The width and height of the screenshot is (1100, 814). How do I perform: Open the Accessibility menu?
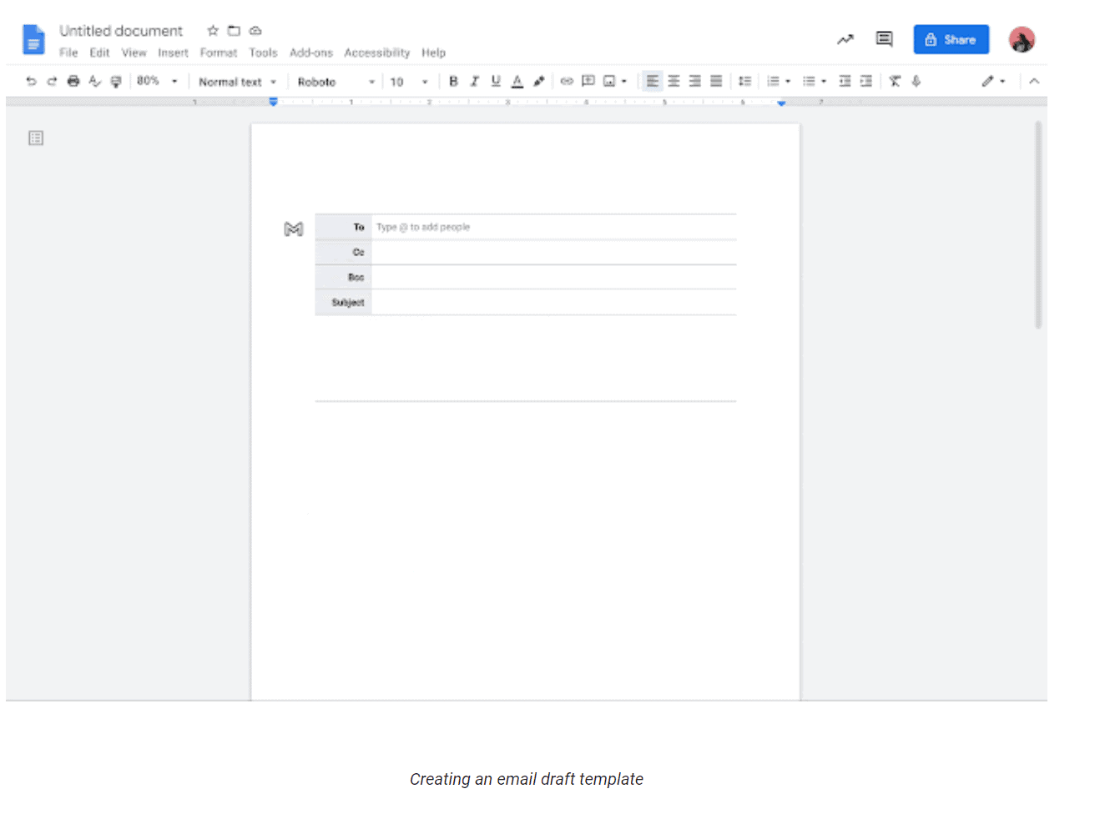point(377,53)
